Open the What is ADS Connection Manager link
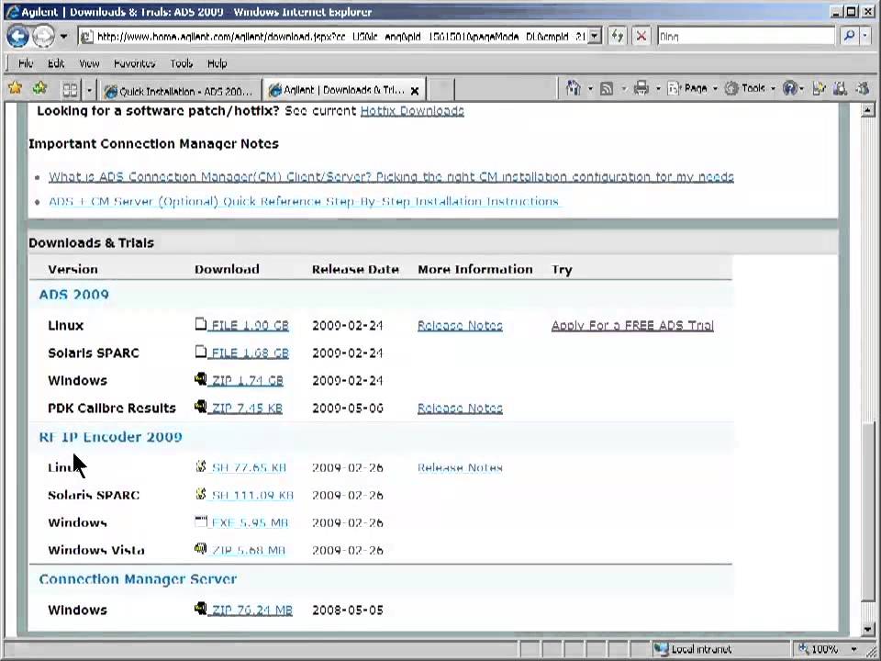The height and width of the screenshot is (661, 881). tap(391, 177)
